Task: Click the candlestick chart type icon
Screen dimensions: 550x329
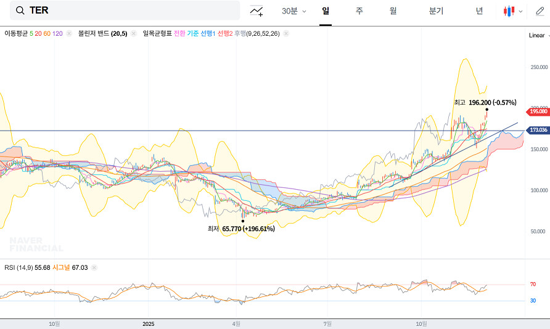Action: [509, 11]
